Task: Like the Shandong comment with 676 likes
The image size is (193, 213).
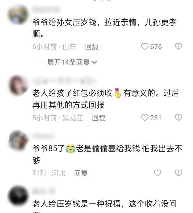Action: (144, 46)
